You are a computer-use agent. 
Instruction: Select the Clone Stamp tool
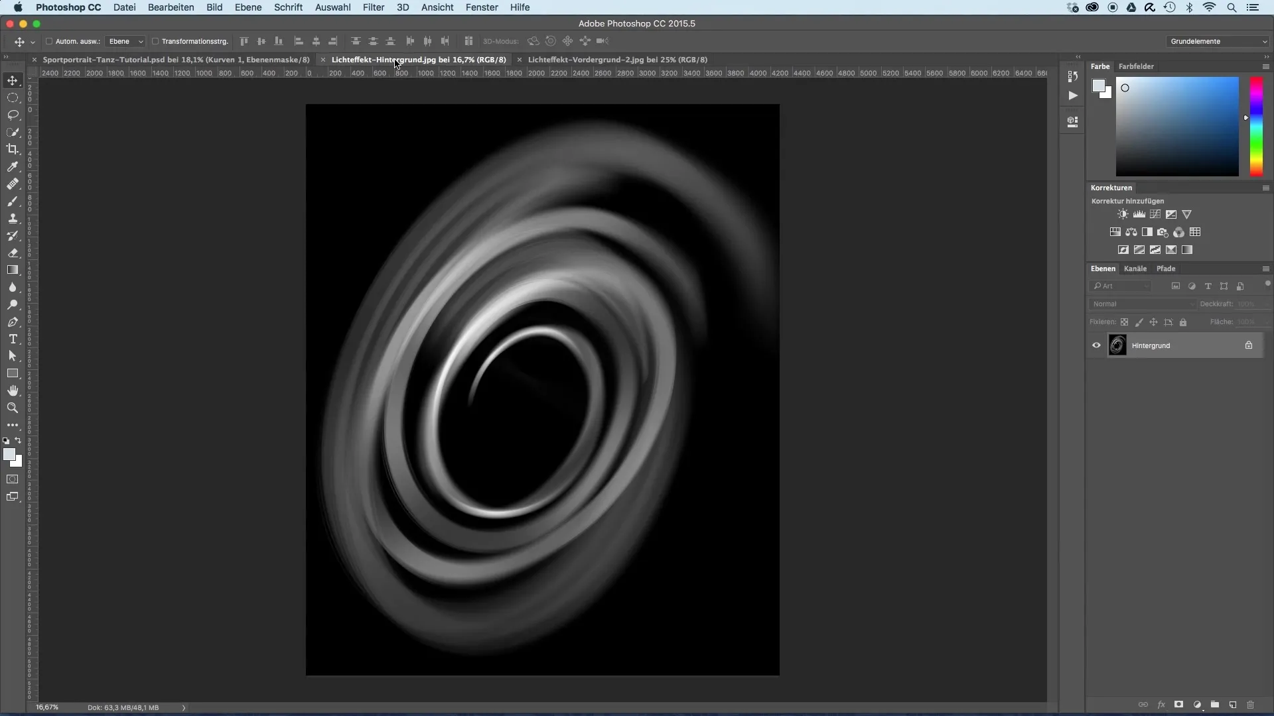[x=13, y=218]
